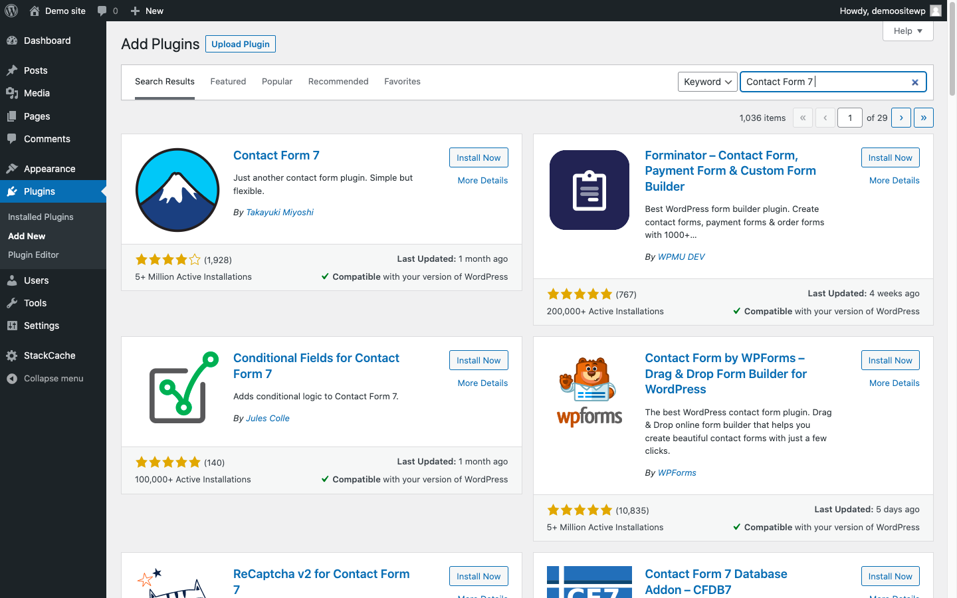
Task: Open the user avatar next to Howdy, demositewp
Action: pos(936,11)
